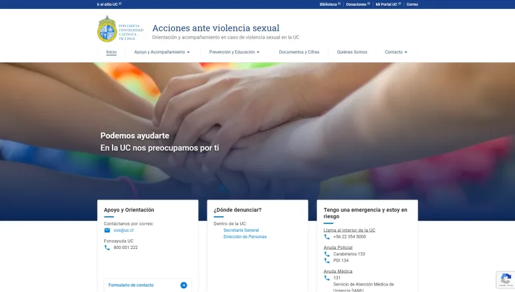
Task: Open the Correo top link
Action: [412, 4]
